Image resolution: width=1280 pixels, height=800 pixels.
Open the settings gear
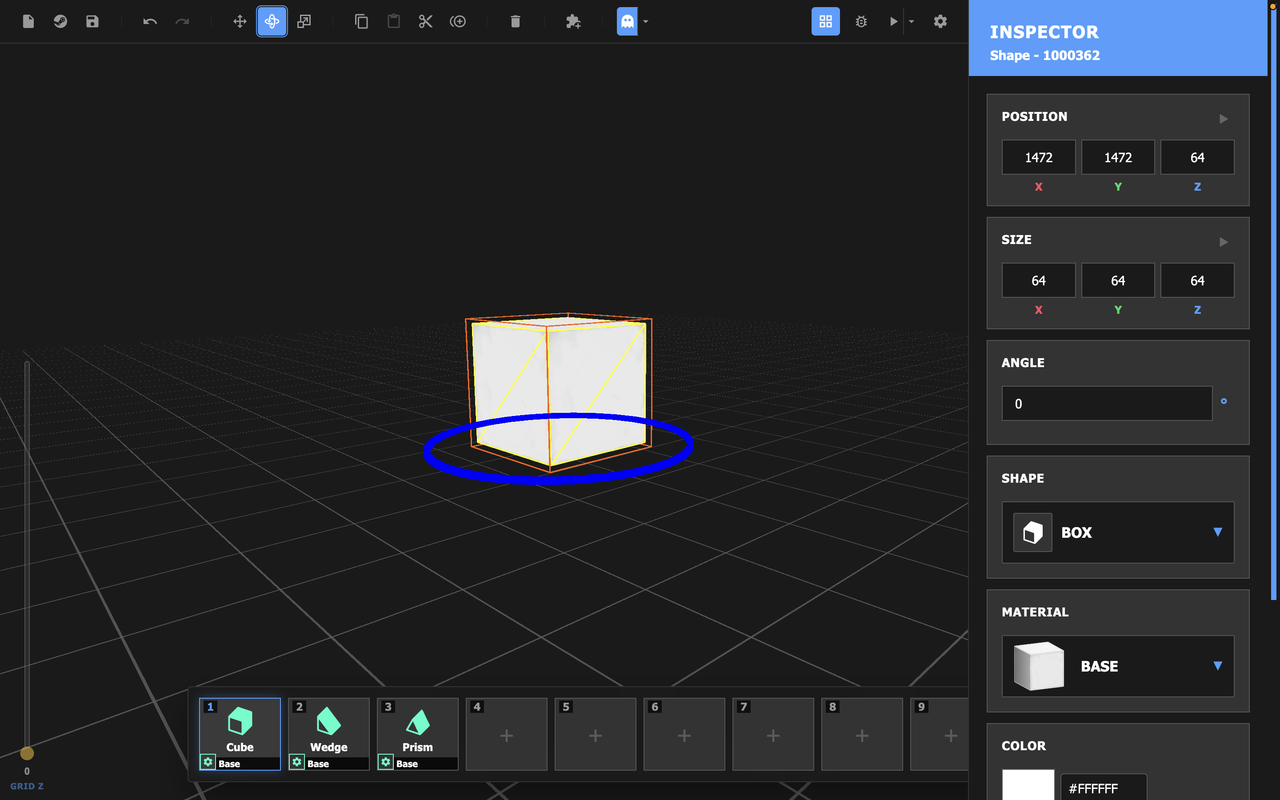click(x=940, y=21)
